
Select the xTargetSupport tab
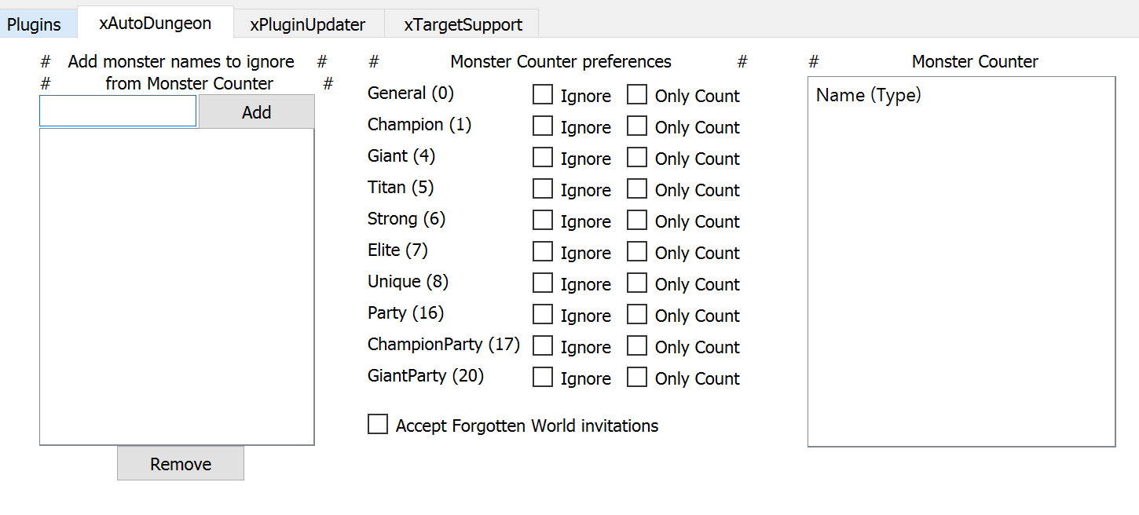(x=463, y=24)
